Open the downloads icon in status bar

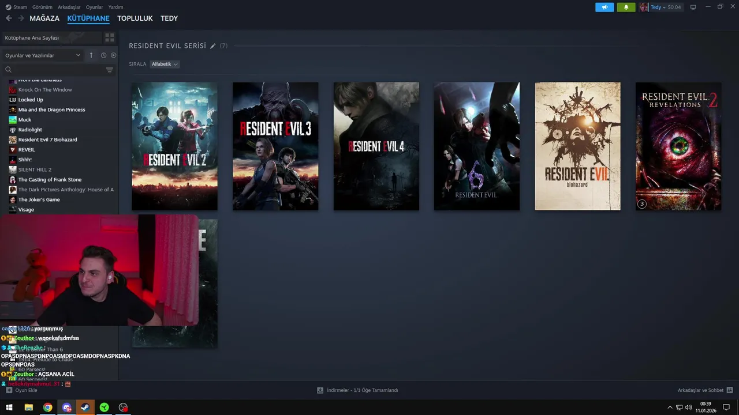(320, 390)
